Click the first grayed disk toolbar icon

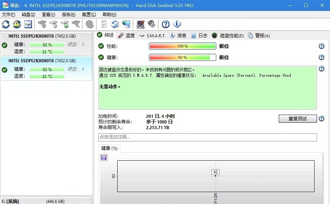tap(42, 24)
